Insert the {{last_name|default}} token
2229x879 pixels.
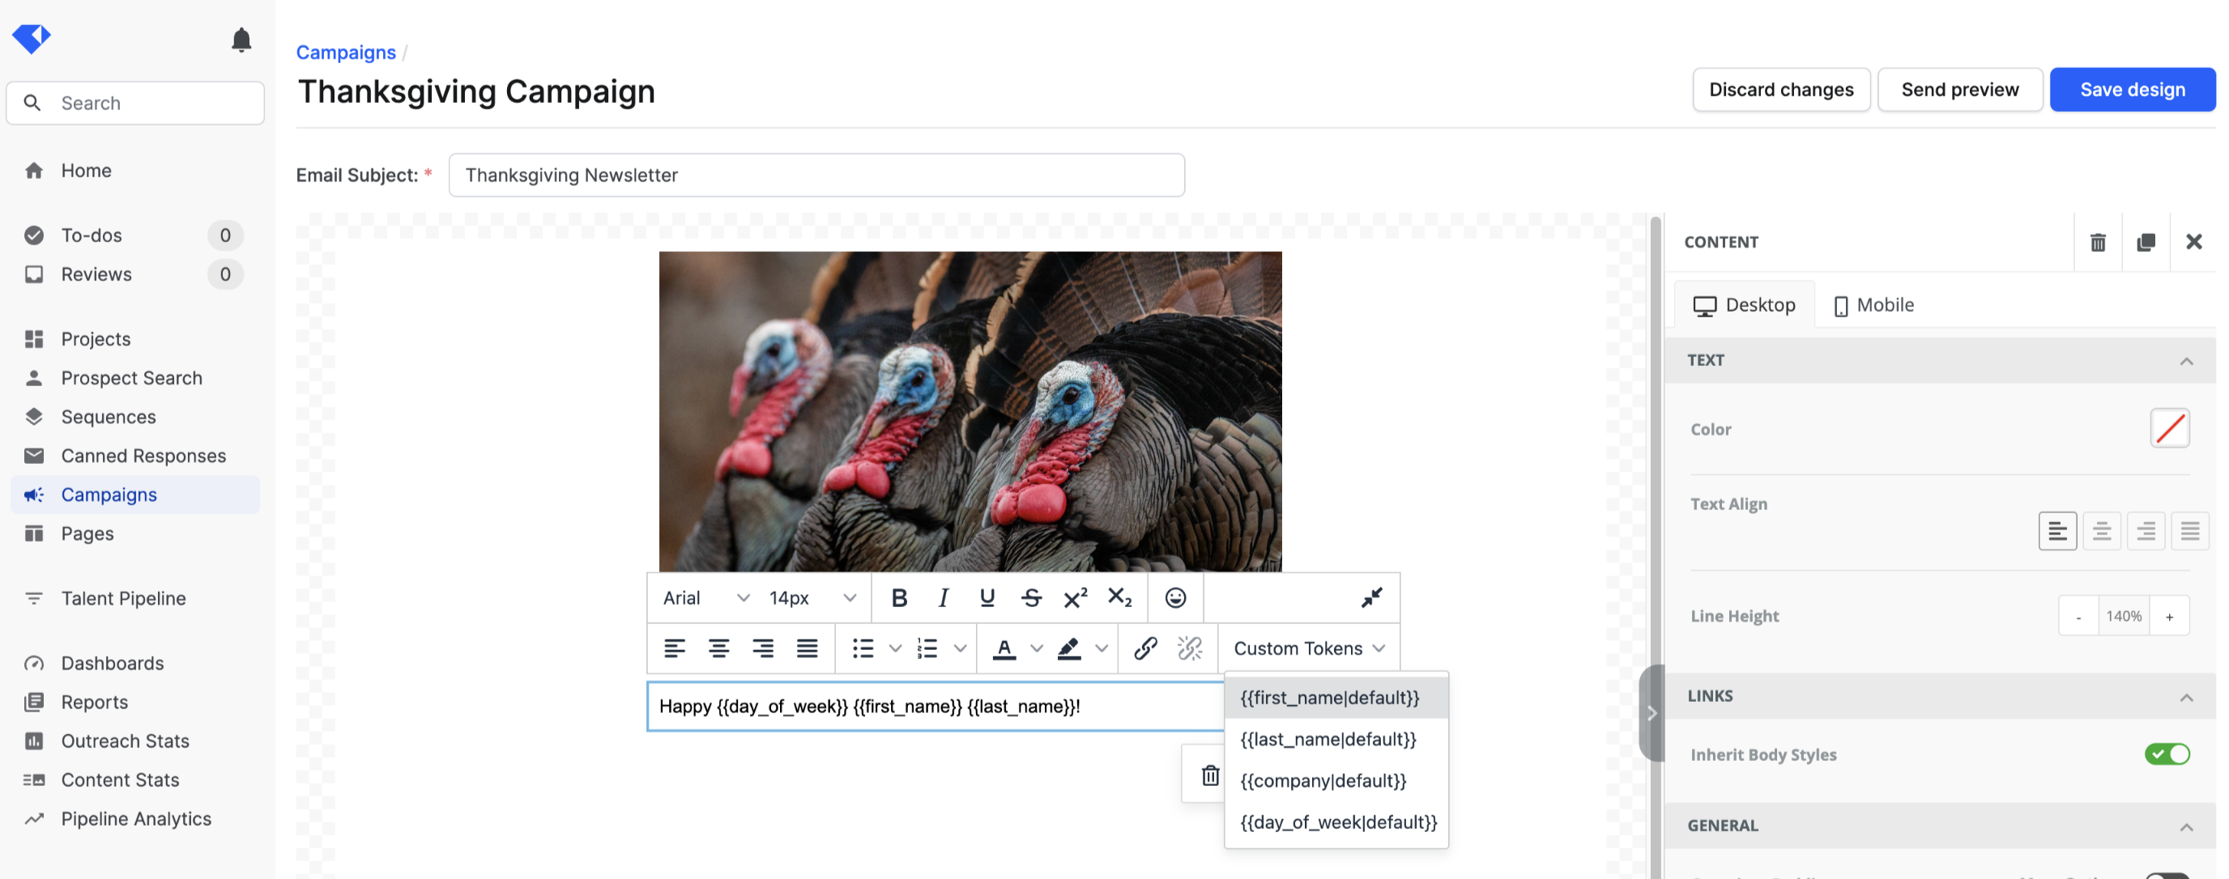pyautogui.click(x=1336, y=739)
